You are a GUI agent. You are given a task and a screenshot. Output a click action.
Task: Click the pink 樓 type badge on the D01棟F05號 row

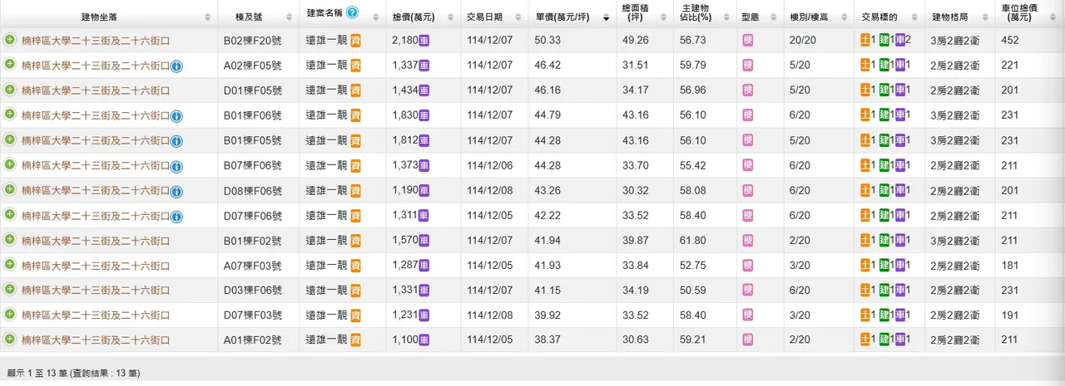coord(748,90)
